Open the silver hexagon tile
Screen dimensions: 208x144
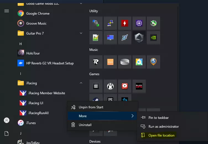139,38
